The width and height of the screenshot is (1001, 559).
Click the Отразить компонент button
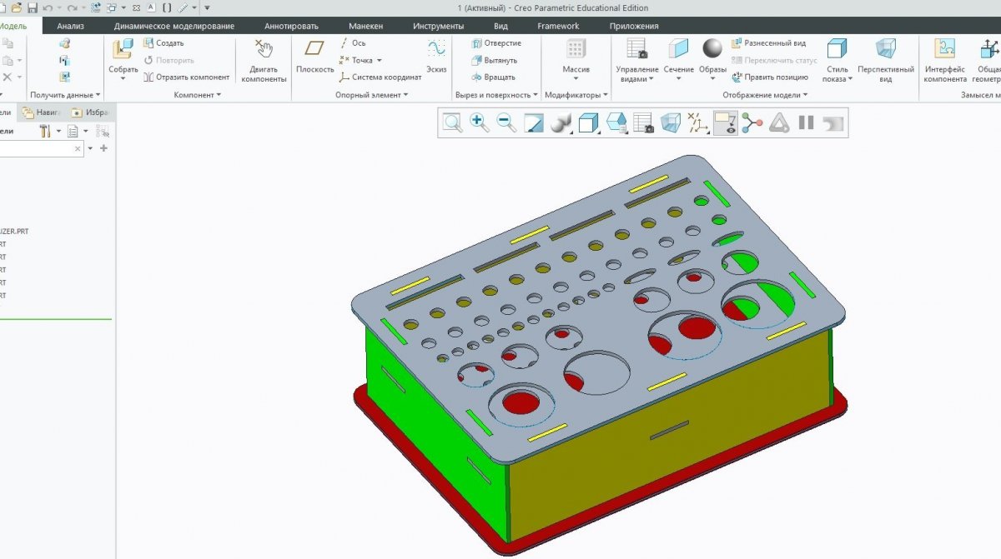pos(185,77)
